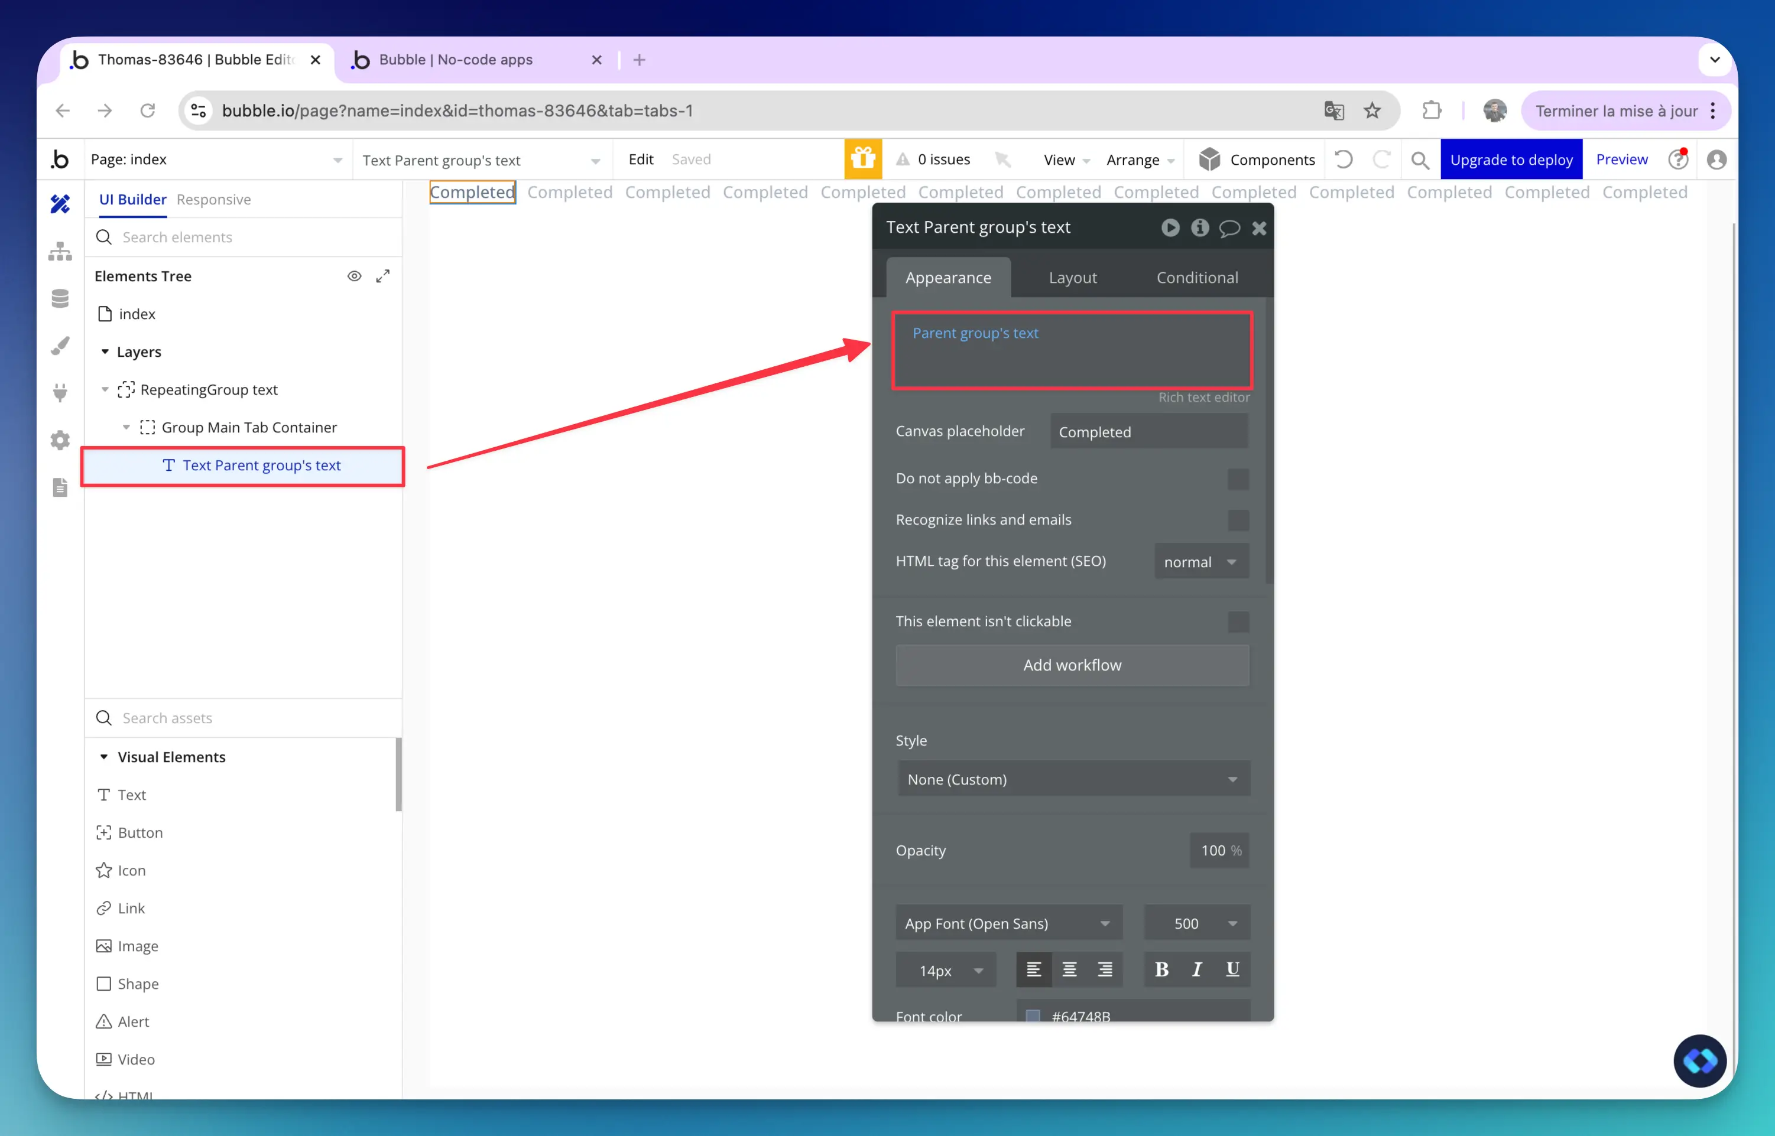1775x1136 pixels.
Task: Collapse the RepeatingGroup text node
Action: [105, 389]
